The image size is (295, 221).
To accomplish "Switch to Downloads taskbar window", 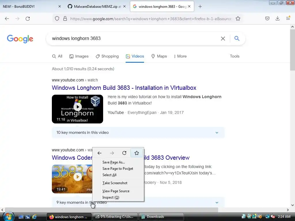I will (161, 217).
